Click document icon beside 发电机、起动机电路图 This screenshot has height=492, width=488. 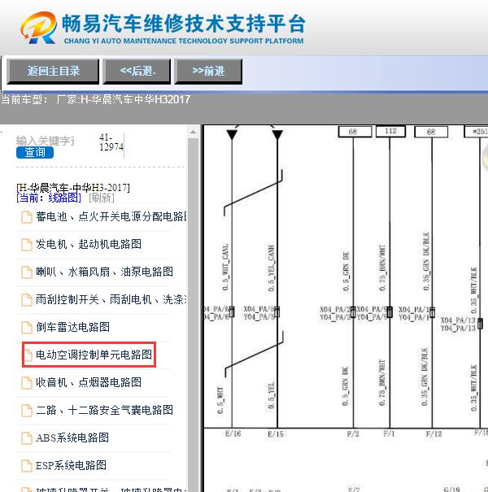point(27,245)
